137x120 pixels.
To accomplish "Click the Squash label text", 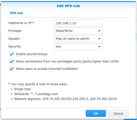I will pos(14,39).
